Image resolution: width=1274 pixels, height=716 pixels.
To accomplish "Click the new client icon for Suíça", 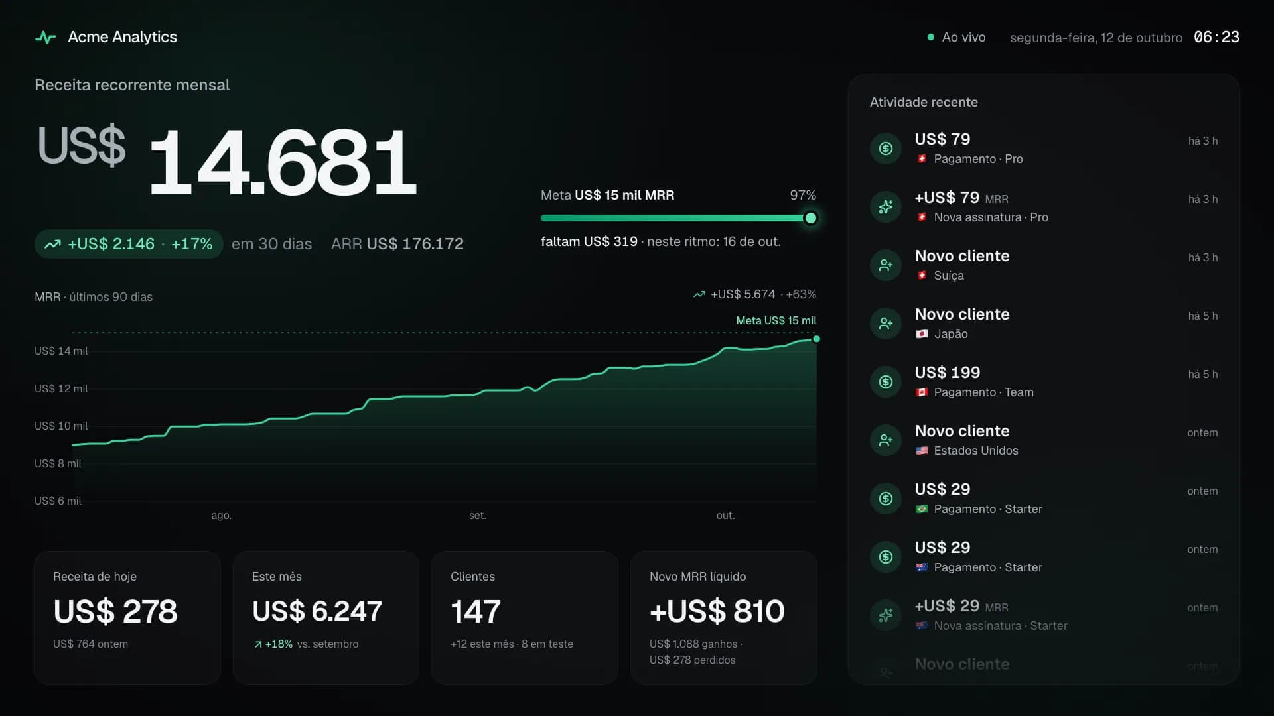I will pos(886,265).
